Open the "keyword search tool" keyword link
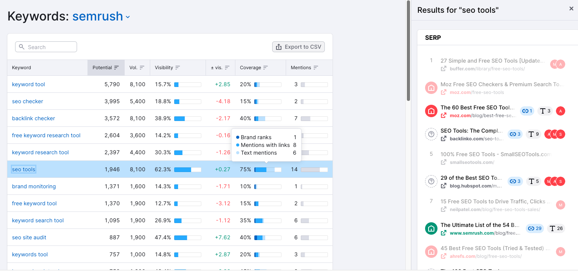578x271 pixels. pyautogui.click(x=38, y=220)
